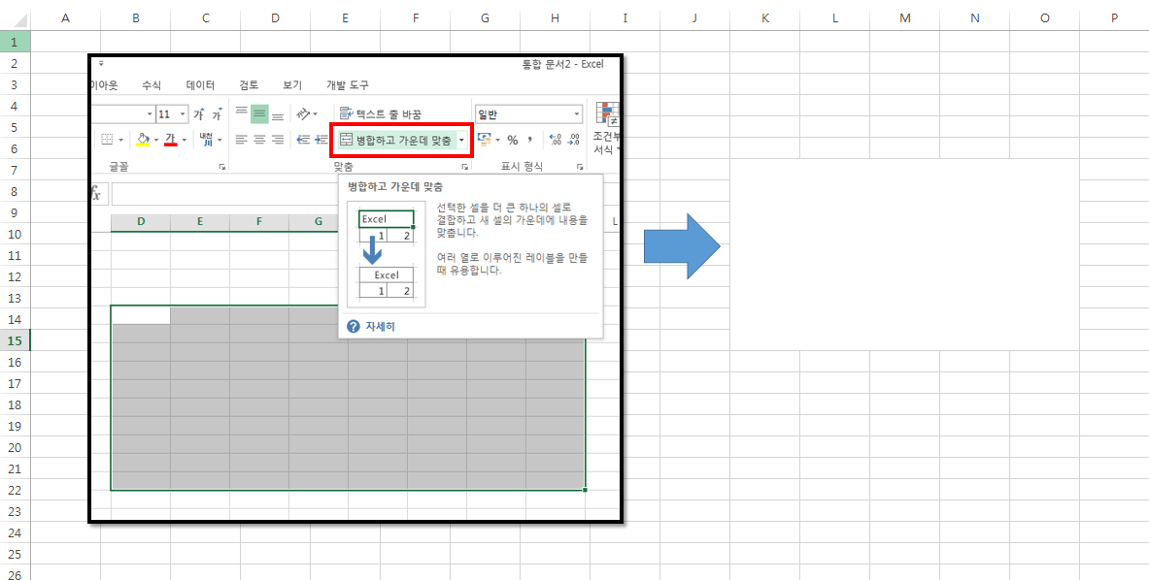This screenshot has width=1149, height=580.
Task: Open the 표시 형식 group dialog launcher
Action: [579, 168]
